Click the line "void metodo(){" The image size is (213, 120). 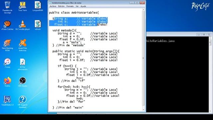[65, 30]
